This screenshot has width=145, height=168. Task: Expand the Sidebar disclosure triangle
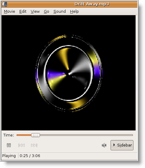114,145
